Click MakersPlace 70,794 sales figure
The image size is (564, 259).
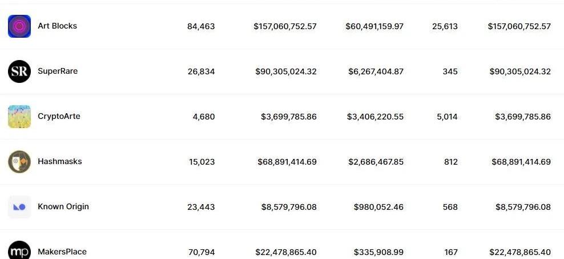[x=202, y=252]
